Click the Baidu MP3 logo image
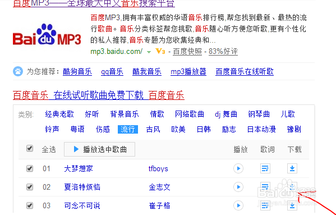 pos(47,35)
